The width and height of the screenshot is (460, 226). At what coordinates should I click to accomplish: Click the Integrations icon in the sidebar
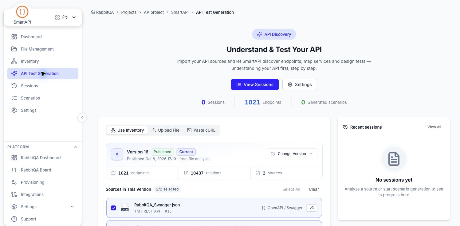pos(14,194)
